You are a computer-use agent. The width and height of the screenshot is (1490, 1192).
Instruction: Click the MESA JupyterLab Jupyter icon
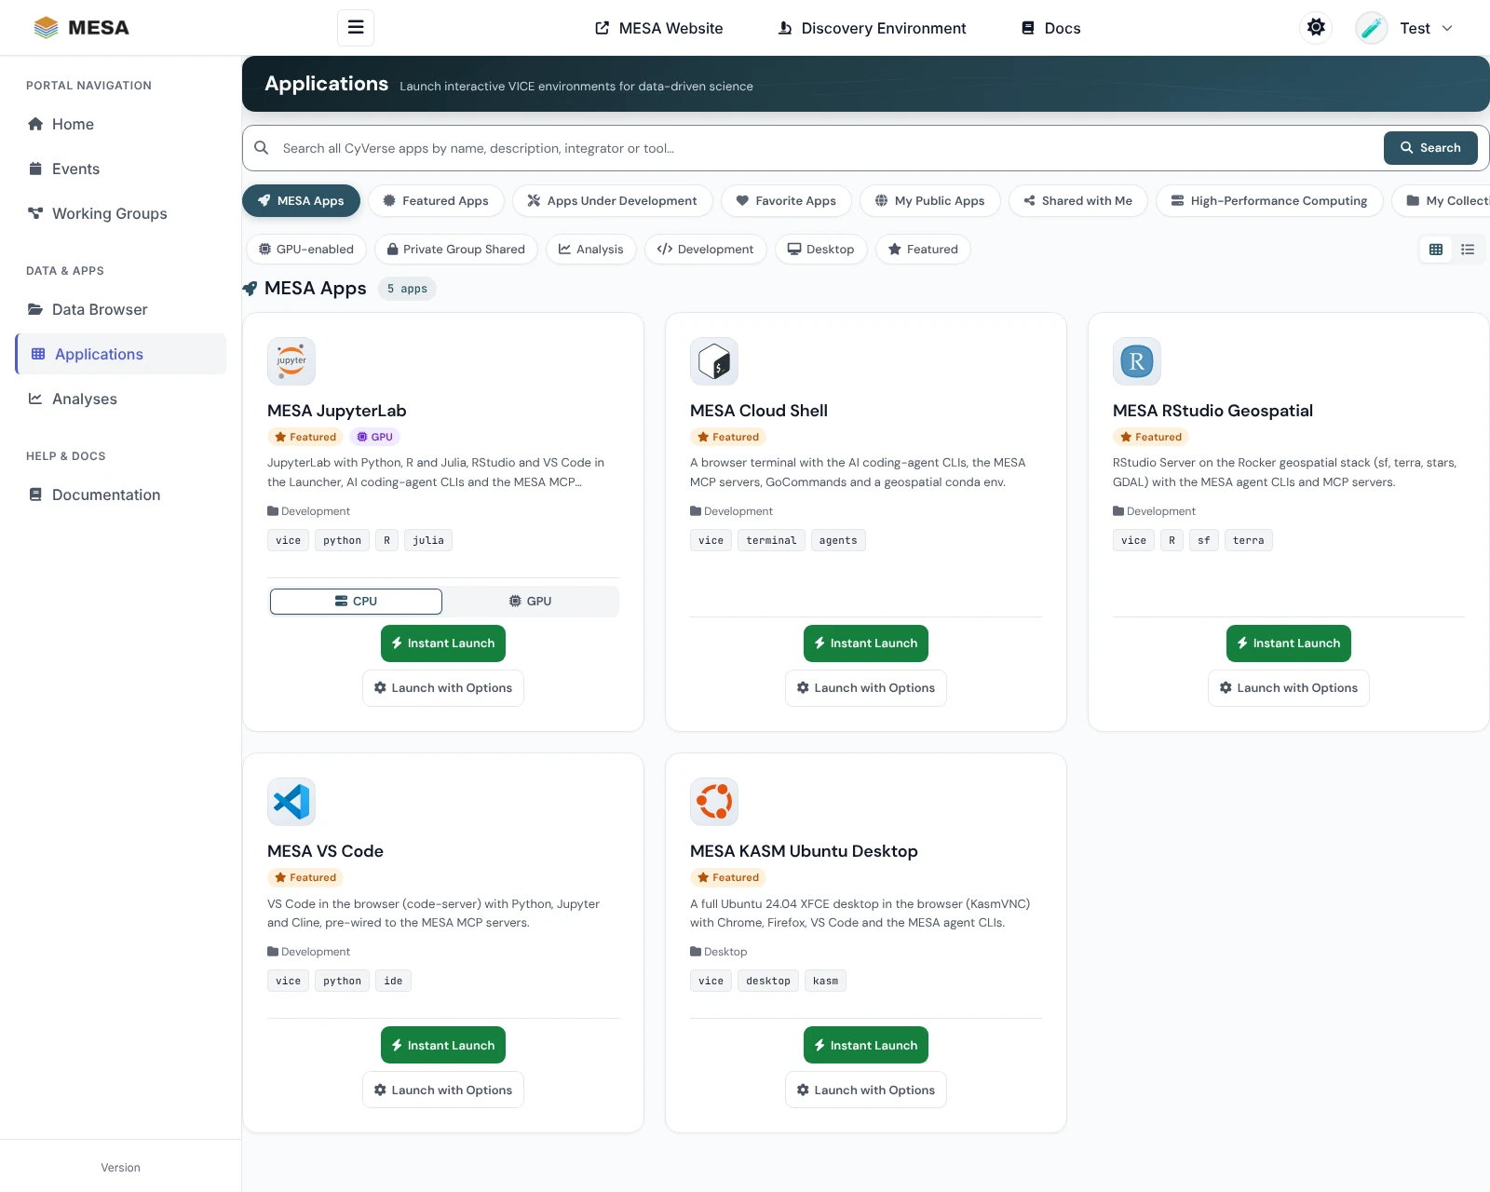291,361
